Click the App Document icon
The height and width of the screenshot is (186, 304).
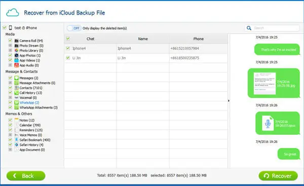click(x=17, y=150)
